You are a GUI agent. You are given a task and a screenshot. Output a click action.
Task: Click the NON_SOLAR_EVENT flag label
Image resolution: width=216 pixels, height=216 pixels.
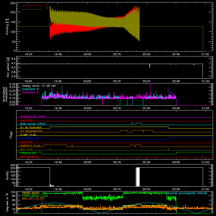[33, 124]
